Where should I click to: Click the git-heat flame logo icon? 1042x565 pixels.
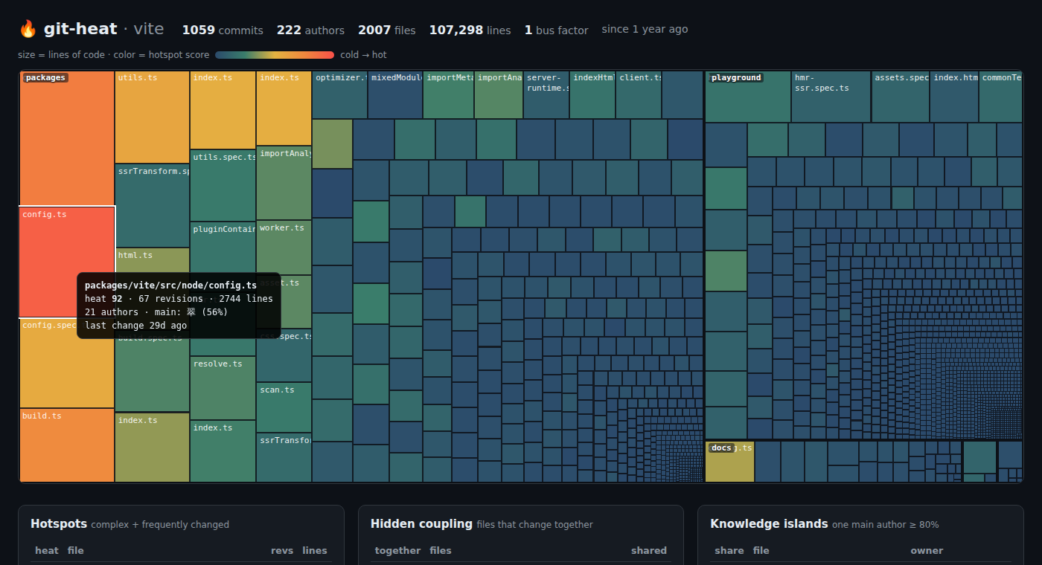28,29
